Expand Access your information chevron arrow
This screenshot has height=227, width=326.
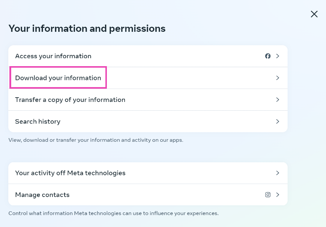tap(278, 56)
